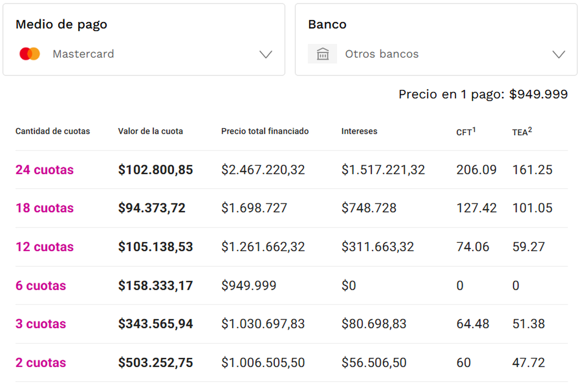Viewport: 586px width, 389px height.
Task: Select the 24 cuotas option
Action: point(44,170)
